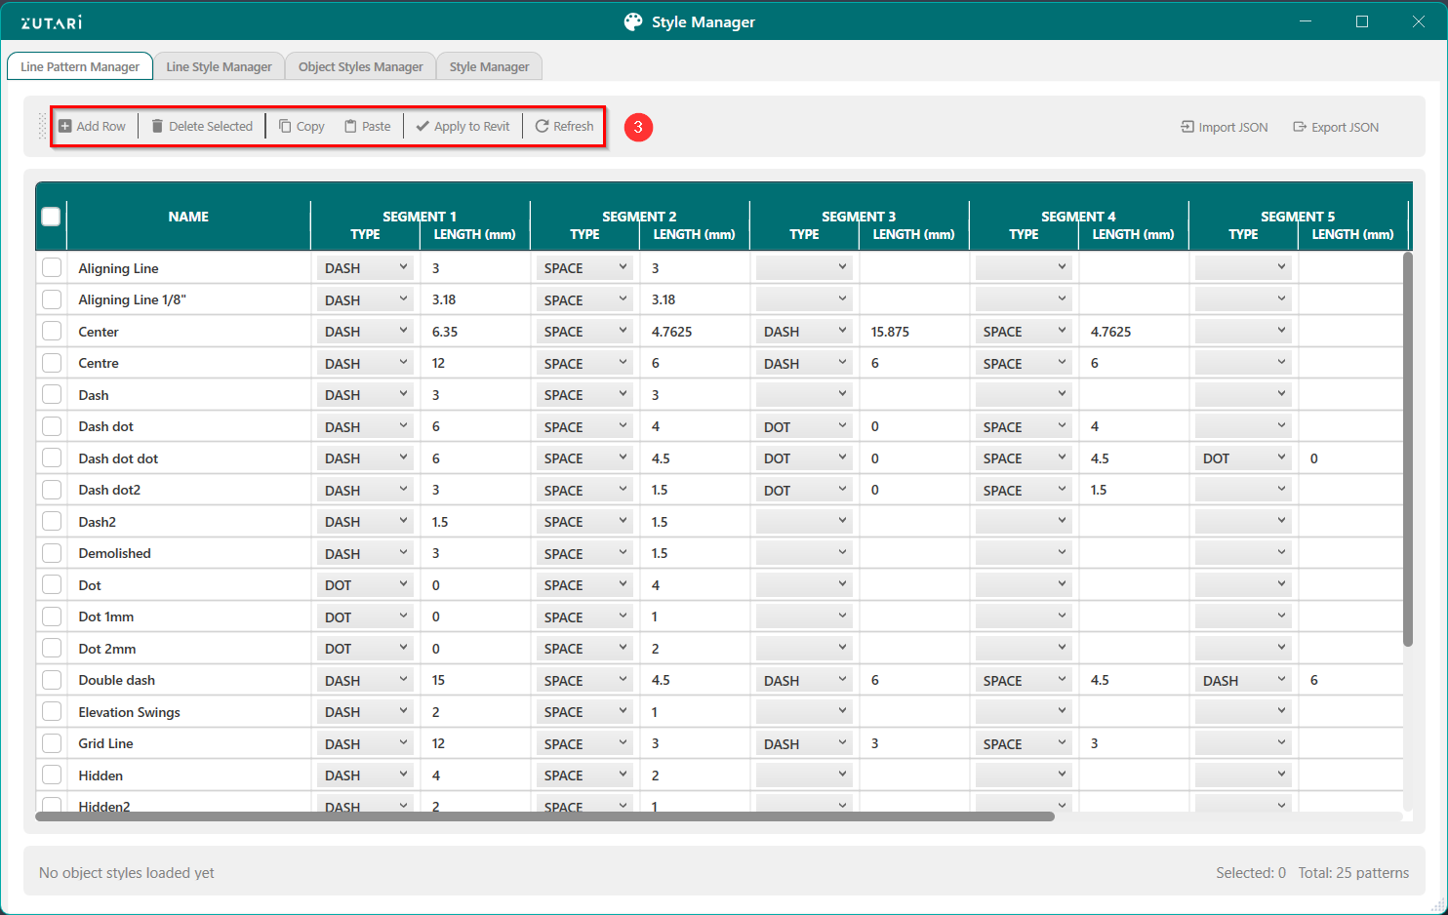Switch to the Line Style Manager tab
1448x915 pixels.
(x=219, y=67)
